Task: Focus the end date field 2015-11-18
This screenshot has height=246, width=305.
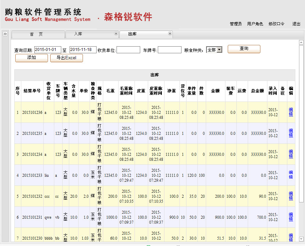Action: pos(83,50)
